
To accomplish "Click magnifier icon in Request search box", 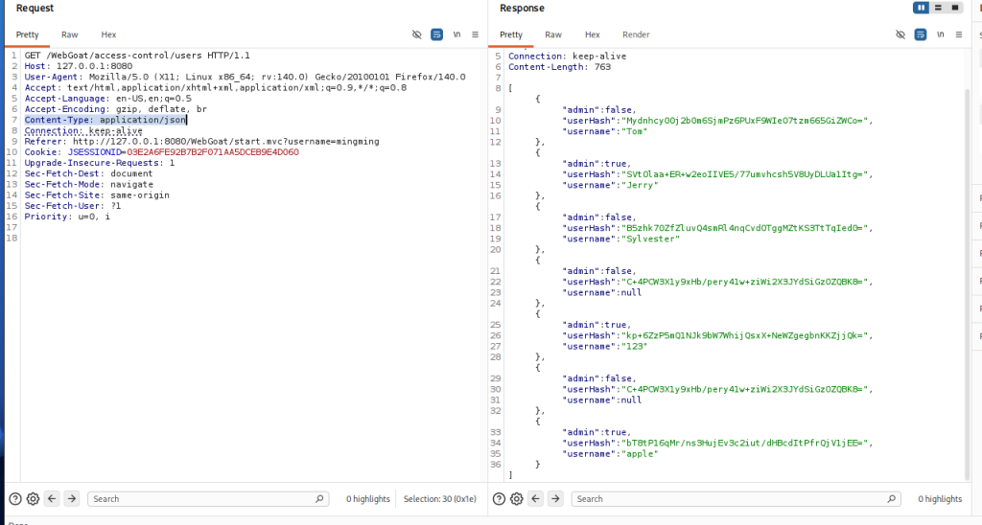I will [319, 499].
